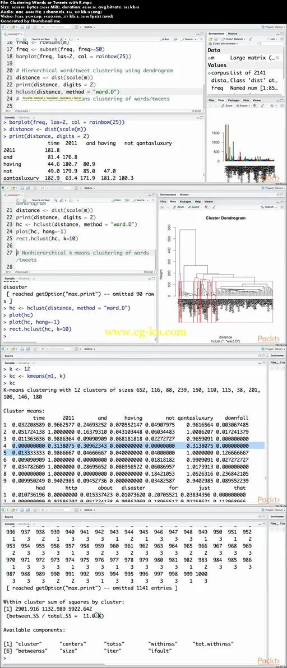The height and width of the screenshot is (668, 287).
Task: Clear all plots with broom icon above dendrogram
Action: click(x=213, y=207)
